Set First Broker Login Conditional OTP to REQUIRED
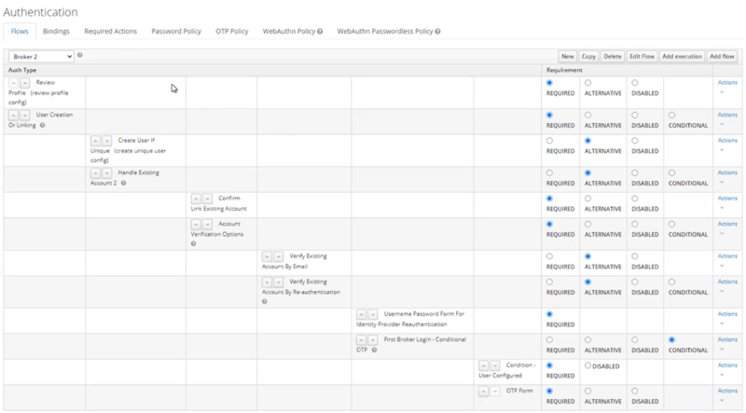The image size is (746, 413). pyautogui.click(x=549, y=340)
